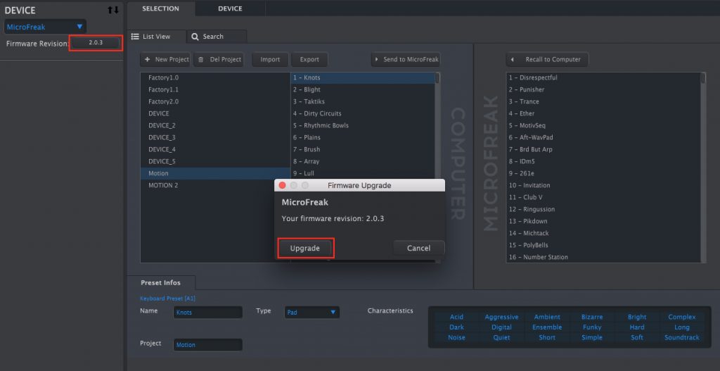Cancel the Firmware Upgrade dialog
720x371 pixels.
click(x=418, y=248)
